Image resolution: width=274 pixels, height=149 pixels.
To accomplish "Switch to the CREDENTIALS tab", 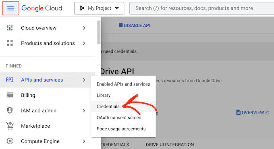I will point(115,145).
